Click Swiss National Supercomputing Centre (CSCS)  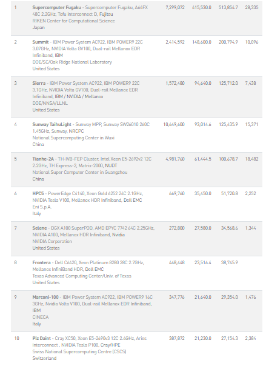point(79,351)
